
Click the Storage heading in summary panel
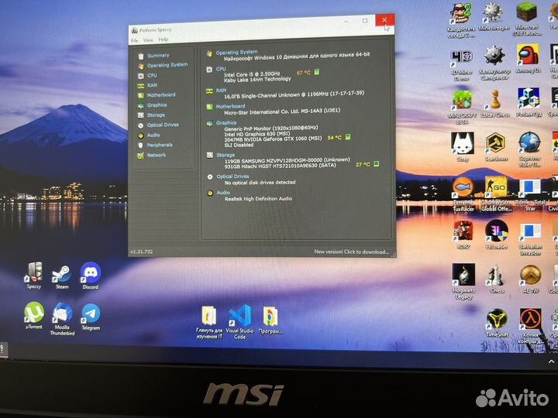click(x=226, y=155)
